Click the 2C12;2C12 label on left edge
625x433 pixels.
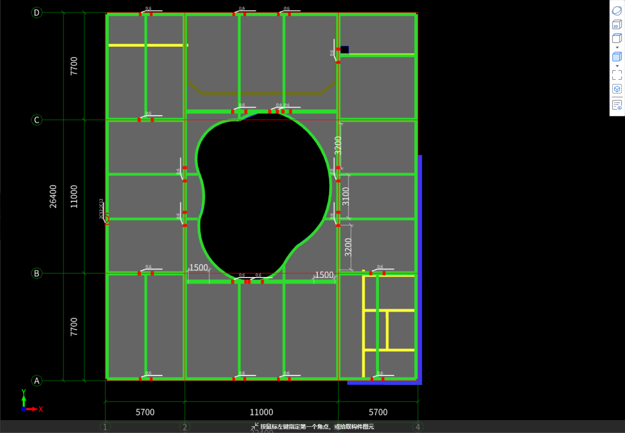101,209
